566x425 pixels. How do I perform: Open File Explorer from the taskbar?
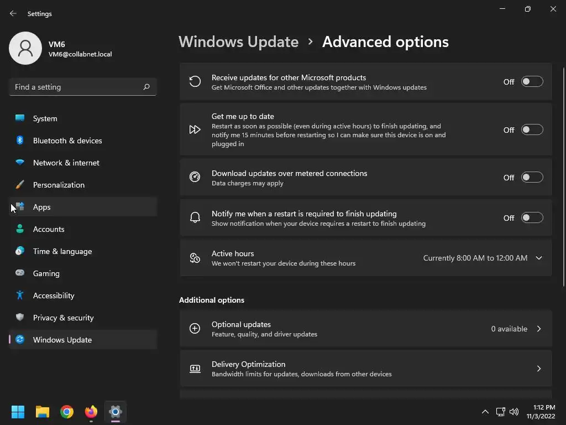tap(42, 412)
